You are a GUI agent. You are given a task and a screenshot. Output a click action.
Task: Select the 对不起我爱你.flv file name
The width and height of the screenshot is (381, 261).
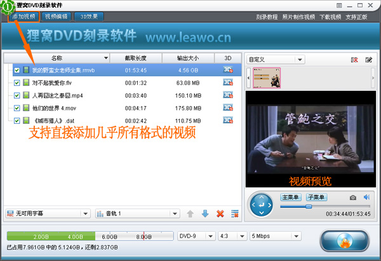[x=52, y=83]
